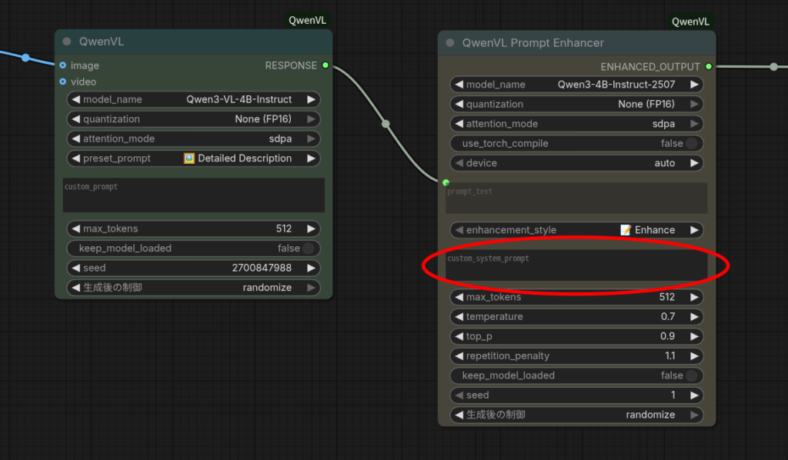Viewport: 788px width, 460px height.
Task: Click right arrow to increase seed 2700847988
Action: point(311,268)
